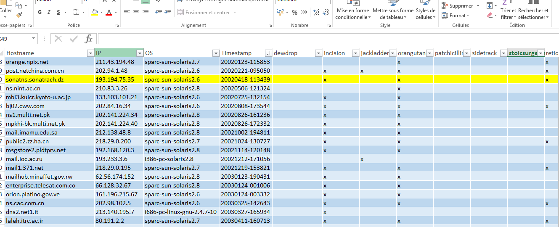
Task: Align text right
Action: tap(146, 12)
